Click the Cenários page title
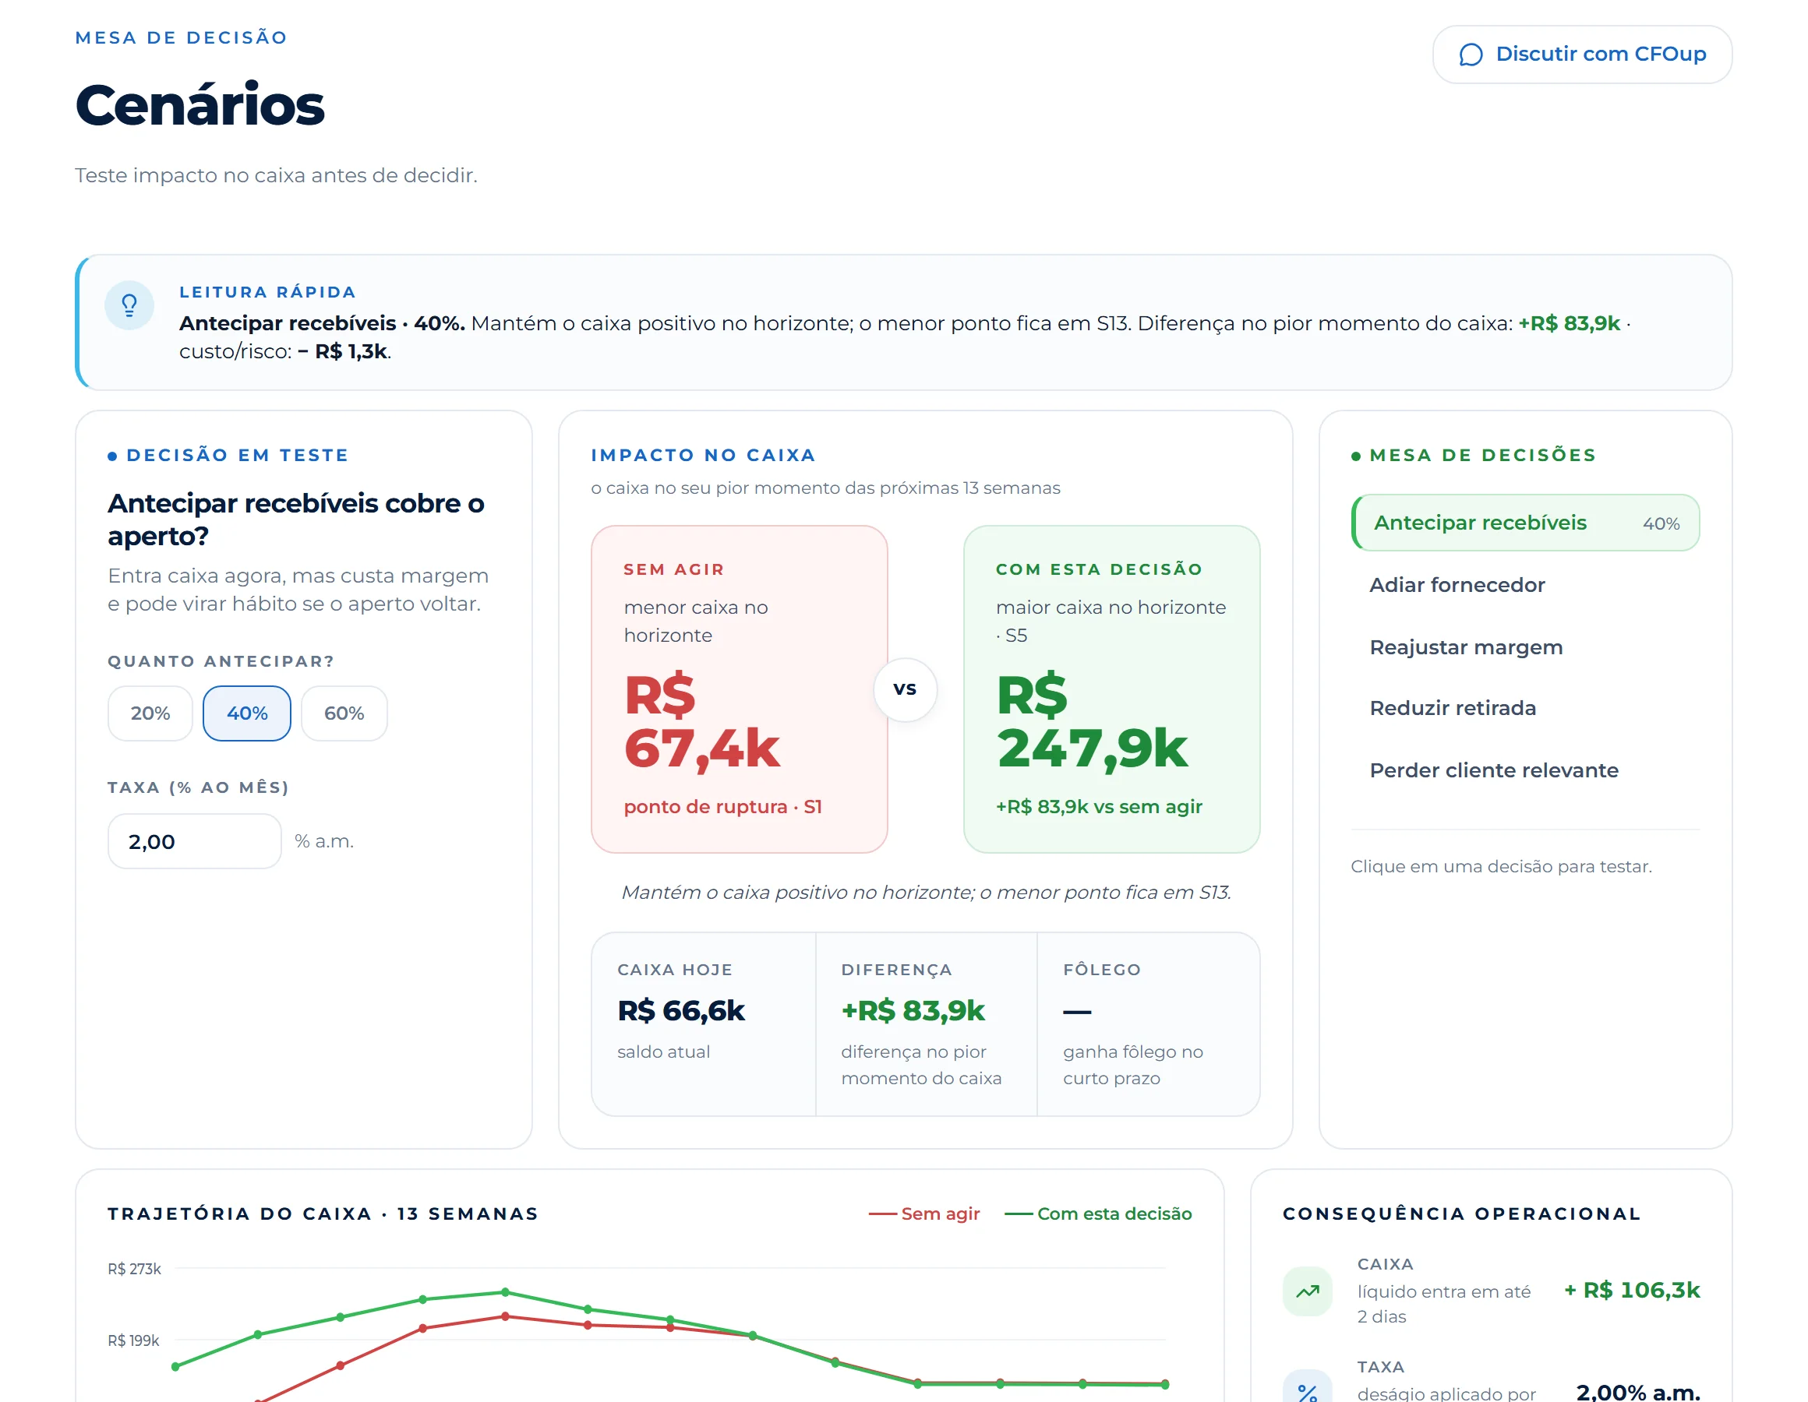This screenshot has width=1808, height=1402. 200,106
